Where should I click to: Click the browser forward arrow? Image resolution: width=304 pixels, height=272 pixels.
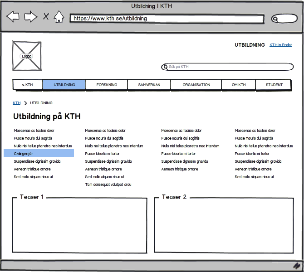[x=31, y=16]
